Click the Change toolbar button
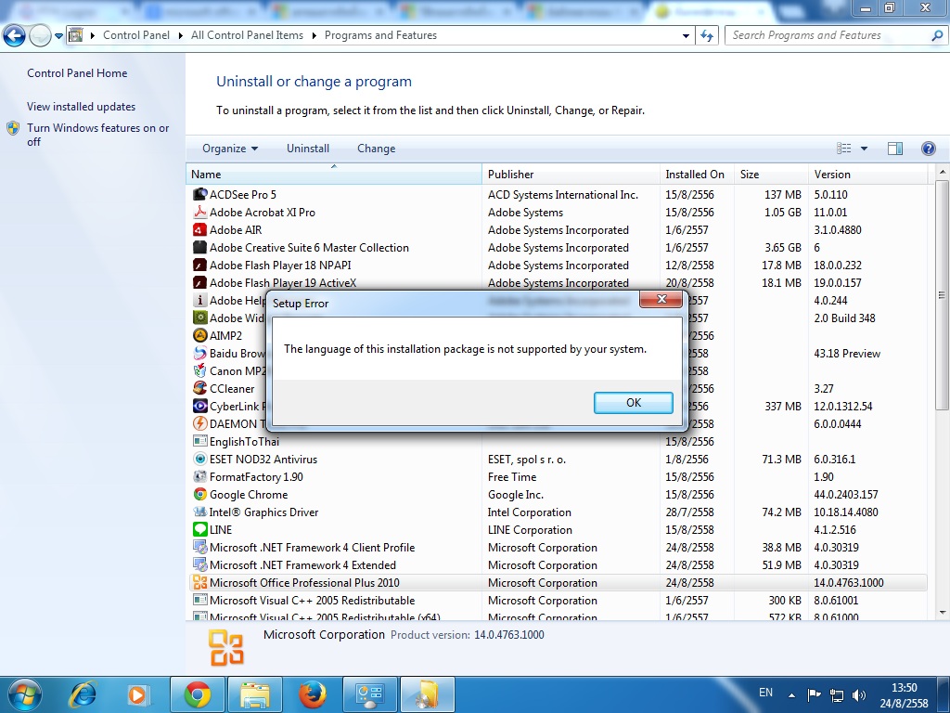 (377, 149)
